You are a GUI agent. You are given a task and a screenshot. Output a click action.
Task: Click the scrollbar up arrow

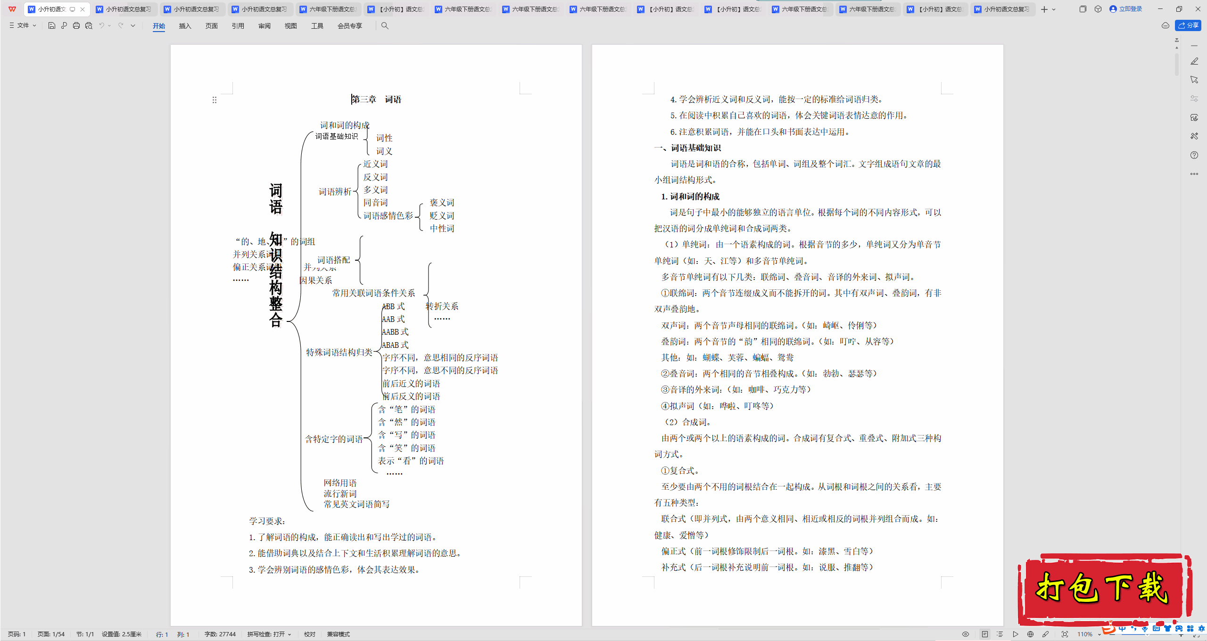click(1177, 48)
